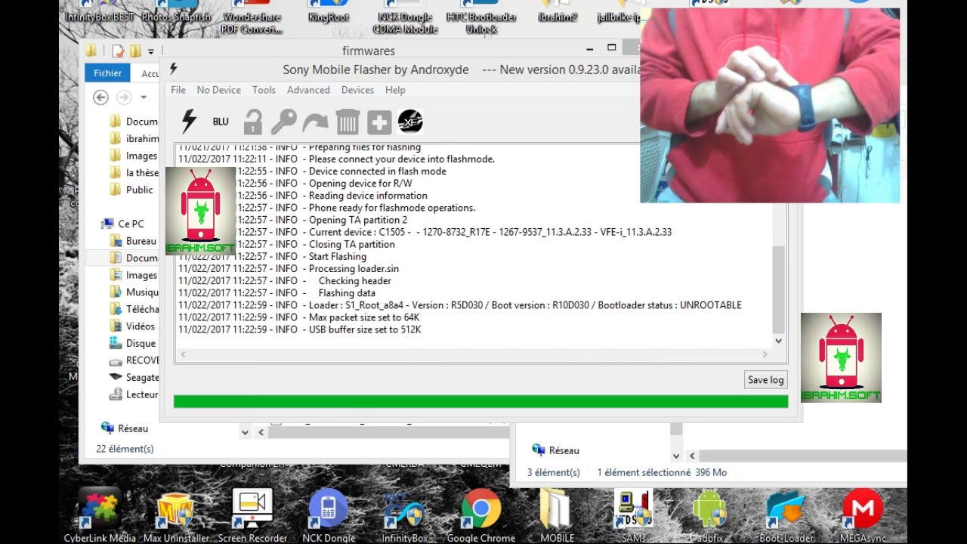Image resolution: width=967 pixels, height=544 pixels.
Task: Open the recent locations dropdown arrow
Action: point(144,97)
